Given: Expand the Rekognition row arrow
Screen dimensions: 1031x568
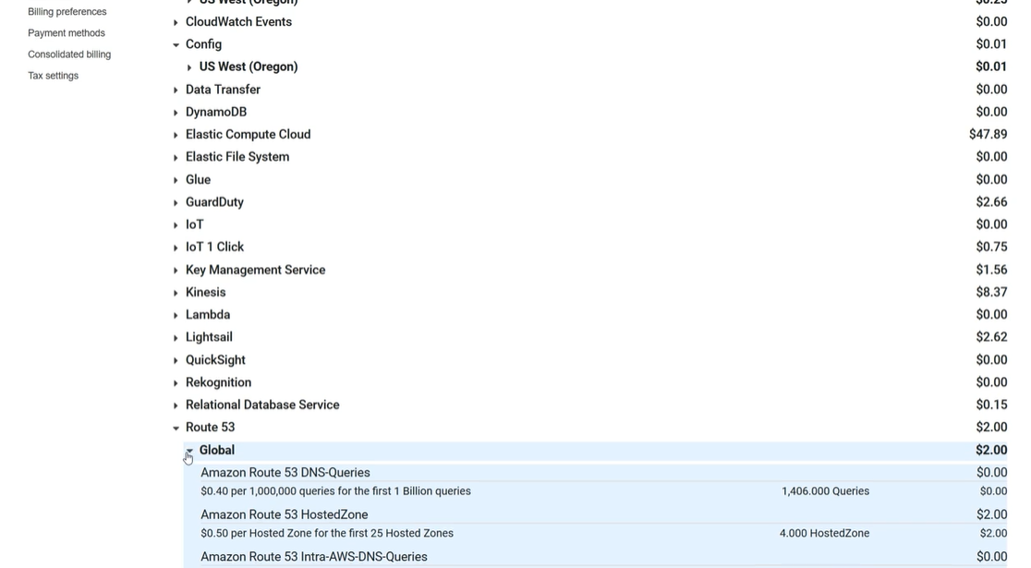Looking at the screenshot, I should [x=176, y=382].
